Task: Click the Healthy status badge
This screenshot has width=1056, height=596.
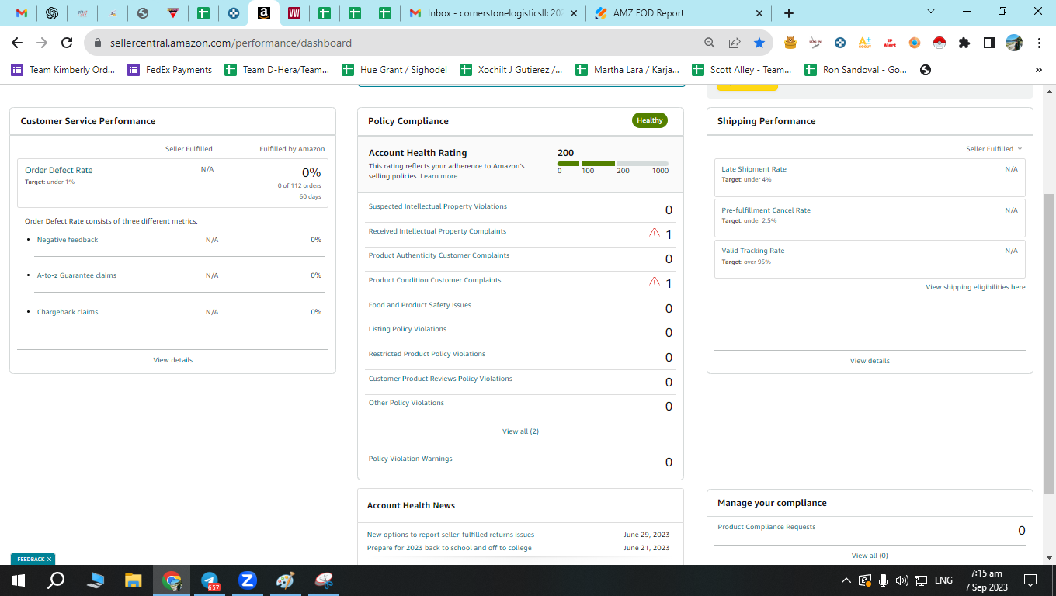Action: (x=650, y=120)
